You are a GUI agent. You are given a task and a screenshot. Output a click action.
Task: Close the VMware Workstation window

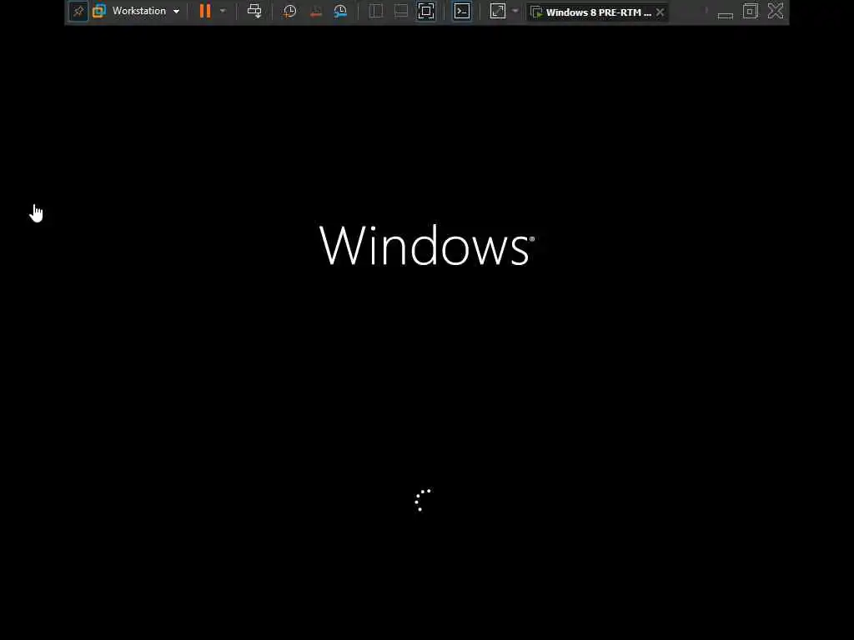[776, 11]
